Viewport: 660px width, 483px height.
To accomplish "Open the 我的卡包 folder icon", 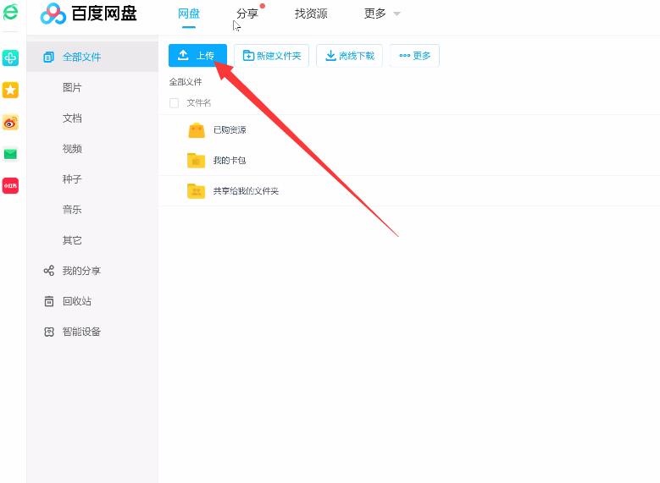I will point(197,160).
